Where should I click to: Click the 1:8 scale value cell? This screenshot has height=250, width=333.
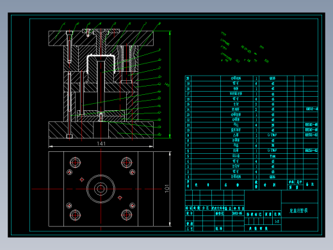tap(277, 221)
